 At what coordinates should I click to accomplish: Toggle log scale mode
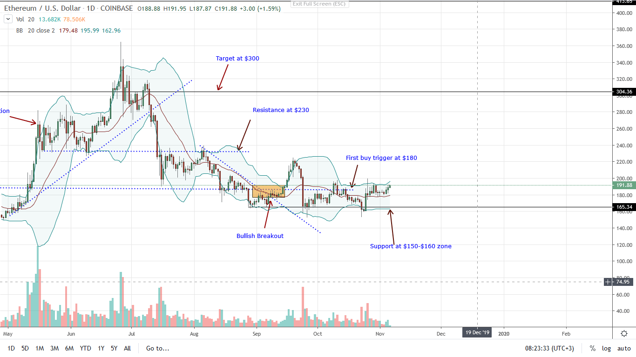pyautogui.click(x=606, y=348)
